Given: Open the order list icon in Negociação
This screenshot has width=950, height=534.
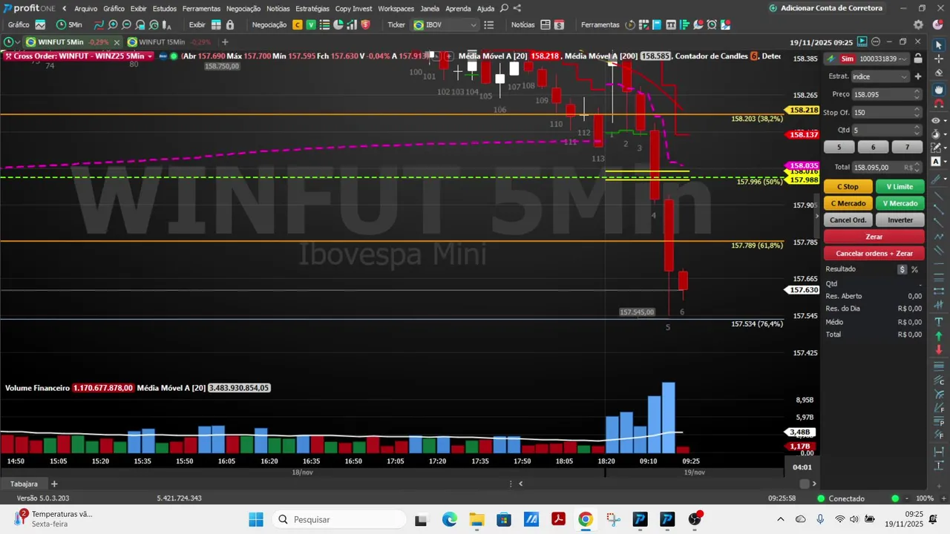Looking at the screenshot, I should [x=325, y=24].
